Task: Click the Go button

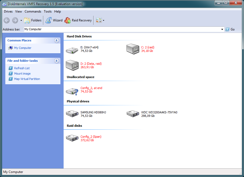Action: click(x=230, y=29)
